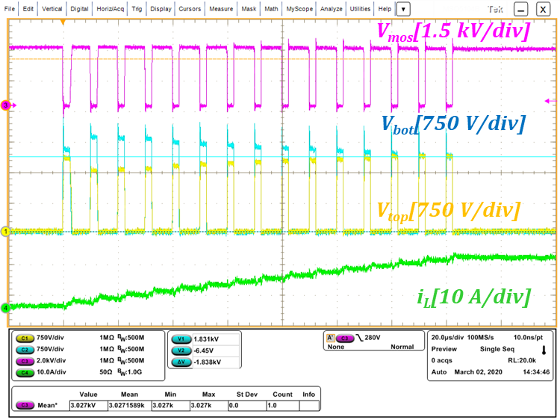Select the cyan C2 channel badge
Image resolution: width=560 pixels, height=420 pixels.
[x=25, y=348]
